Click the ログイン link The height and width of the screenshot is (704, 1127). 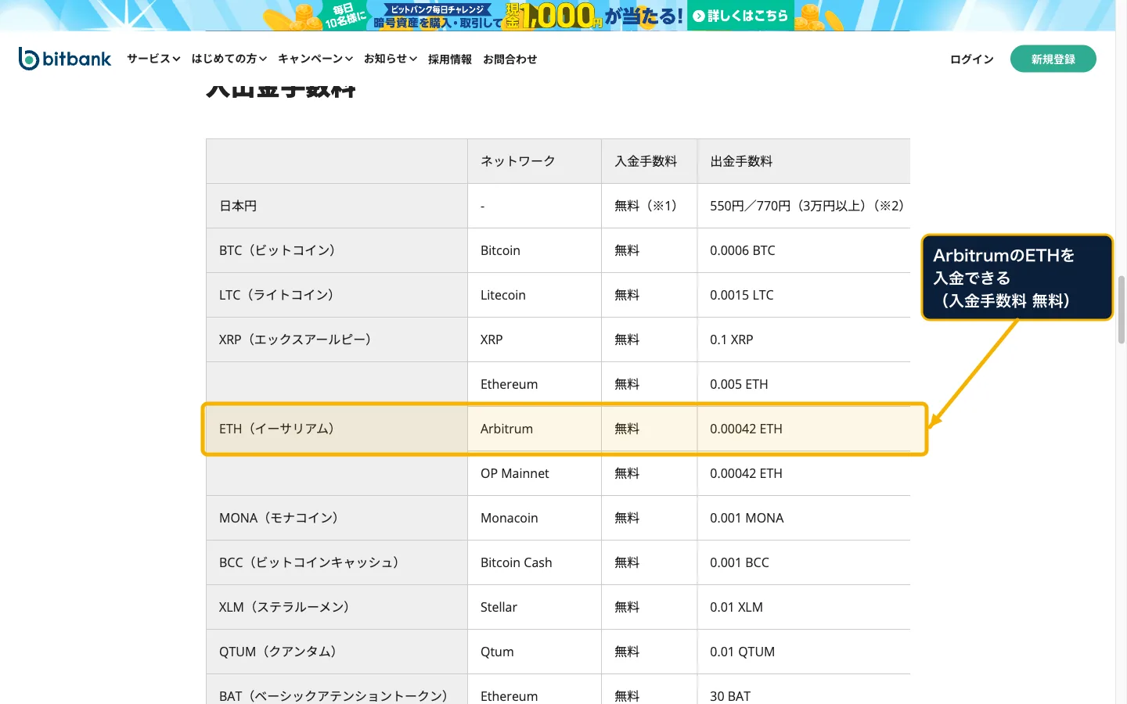[972, 59]
